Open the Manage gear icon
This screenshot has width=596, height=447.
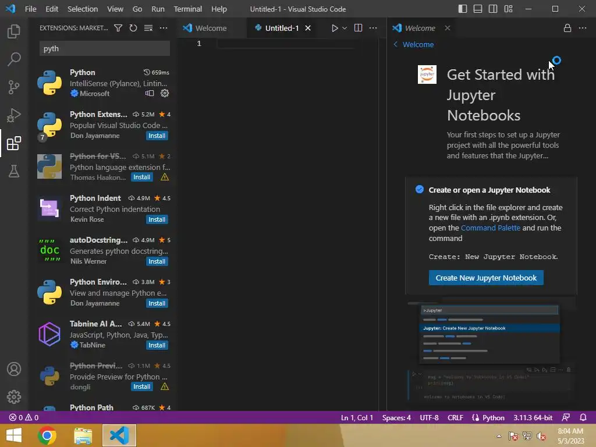pos(14,397)
